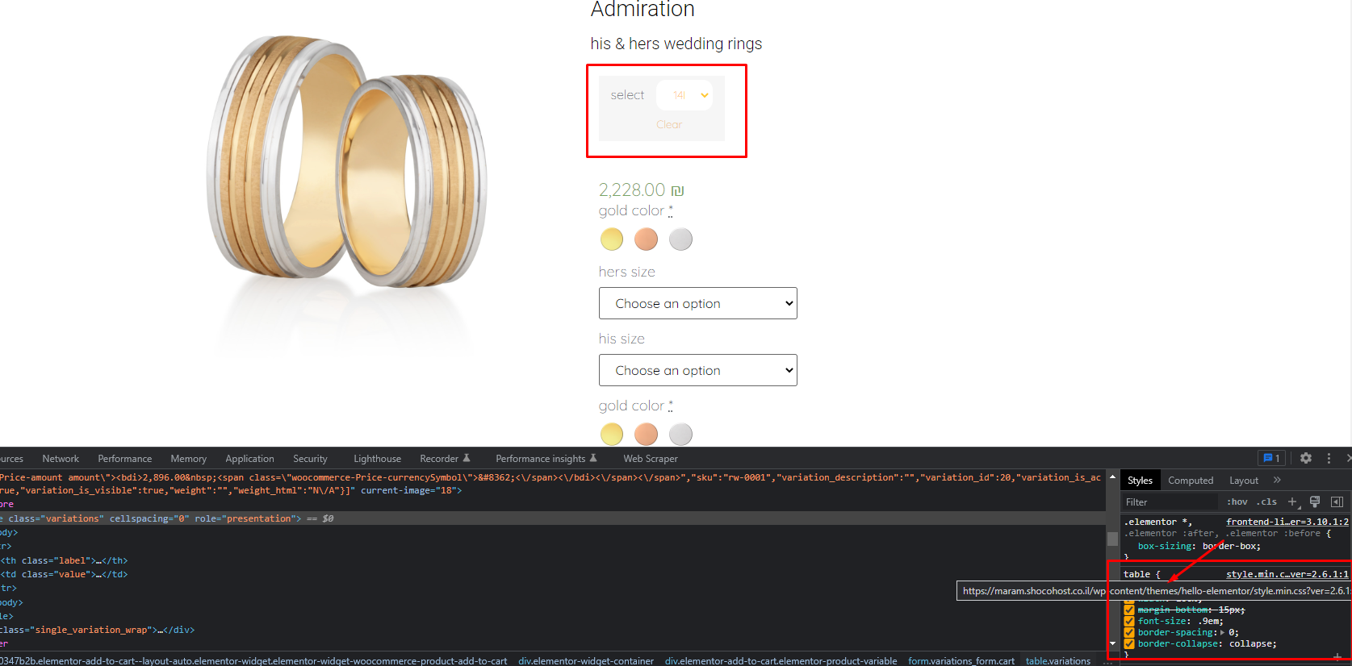Image resolution: width=1352 pixels, height=666 pixels.
Task: Uncheck the margin-bottom CSS declaration checkbox
Action: 1129,610
